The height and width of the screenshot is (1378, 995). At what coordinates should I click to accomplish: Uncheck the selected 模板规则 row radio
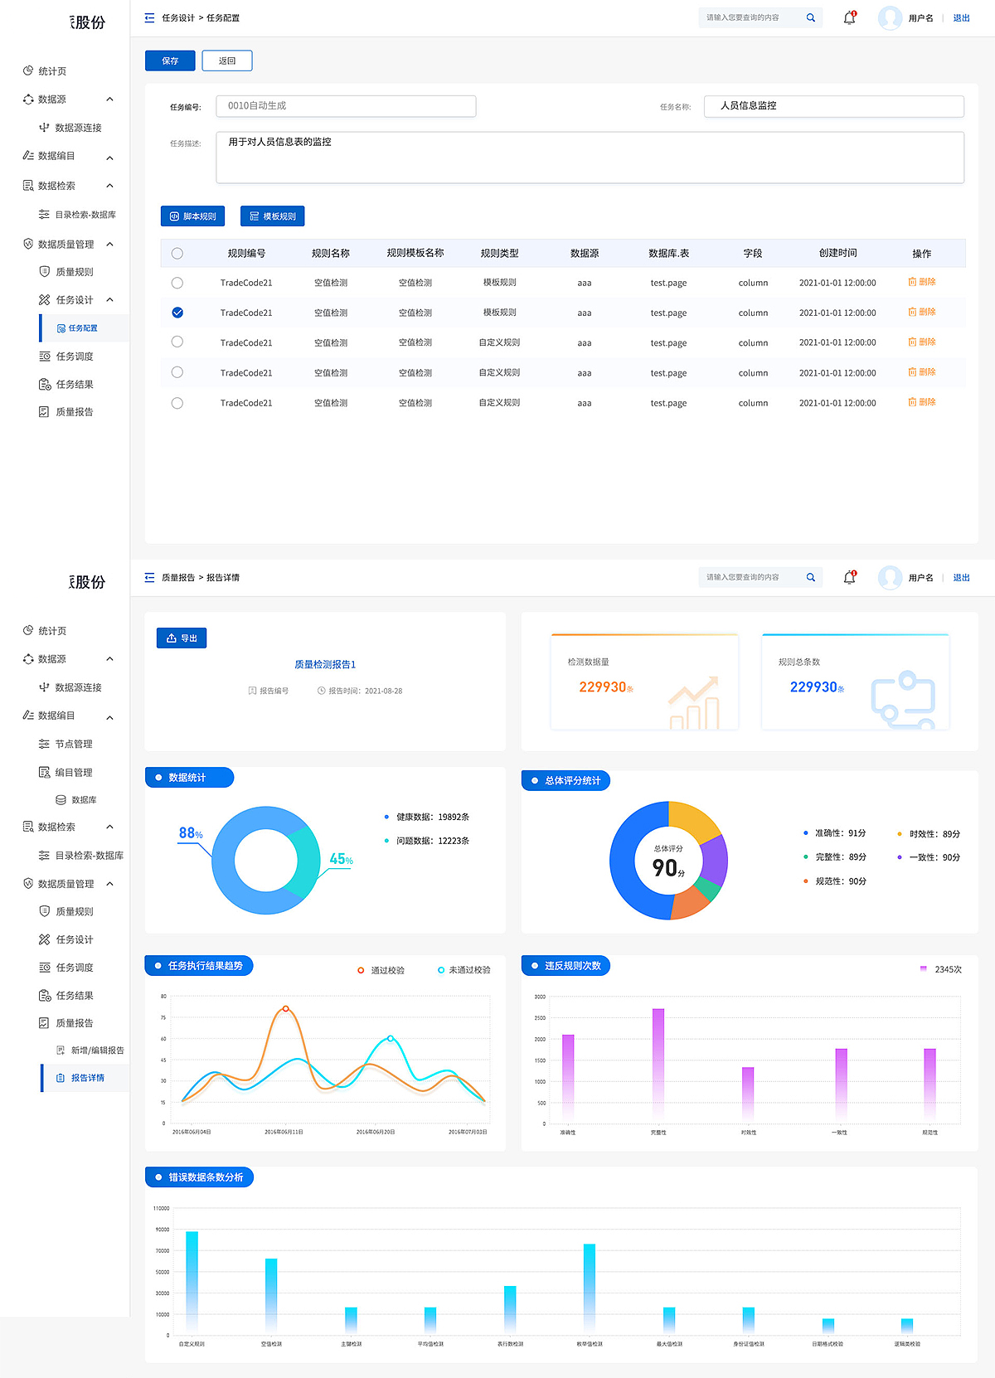point(177,313)
